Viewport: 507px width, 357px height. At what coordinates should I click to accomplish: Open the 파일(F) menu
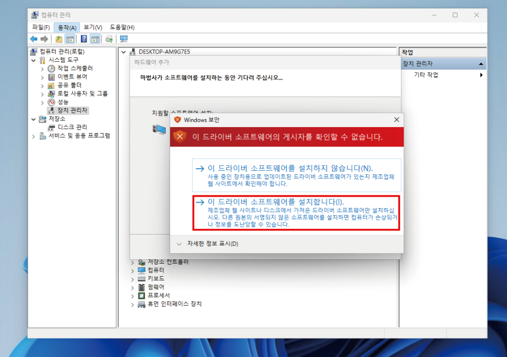point(41,27)
